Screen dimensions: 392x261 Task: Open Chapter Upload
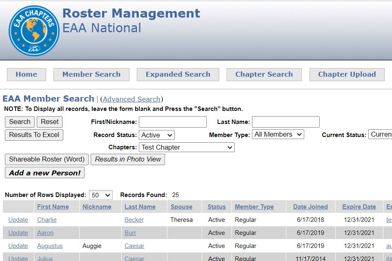click(347, 74)
